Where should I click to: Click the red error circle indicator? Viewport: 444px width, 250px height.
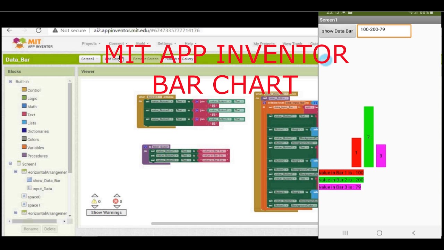coord(116,201)
